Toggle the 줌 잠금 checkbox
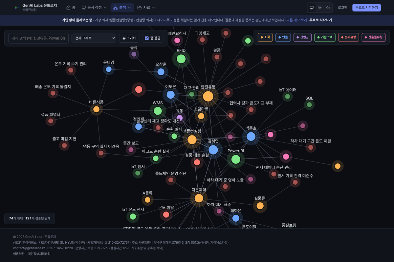394x262 pixels. [147, 38]
